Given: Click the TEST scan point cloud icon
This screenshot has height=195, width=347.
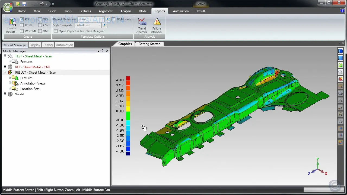Looking at the screenshot, I should point(10,56).
